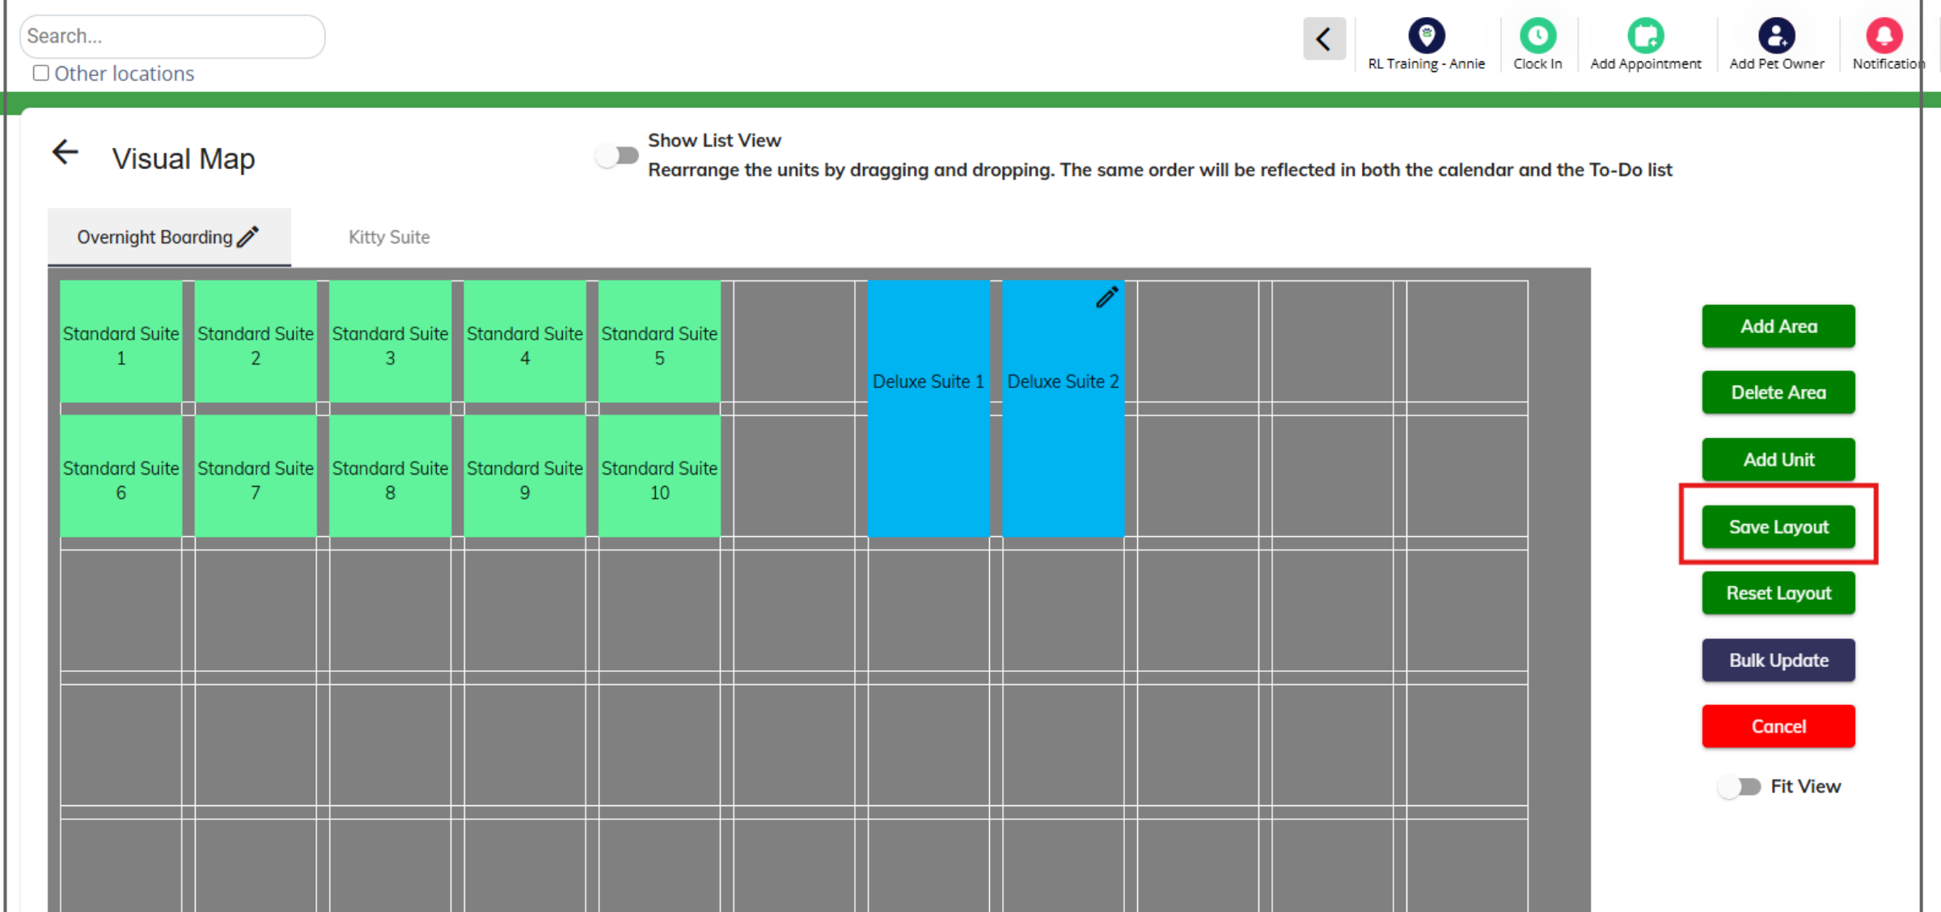The width and height of the screenshot is (1941, 912).
Task: Open RL Training - Annie location icon
Action: [1426, 36]
